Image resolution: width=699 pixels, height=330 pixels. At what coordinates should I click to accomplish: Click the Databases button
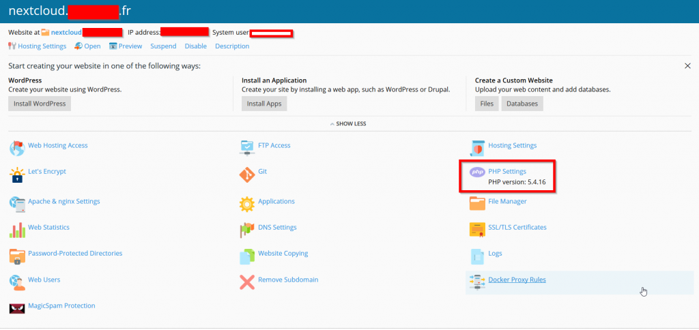pos(522,104)
